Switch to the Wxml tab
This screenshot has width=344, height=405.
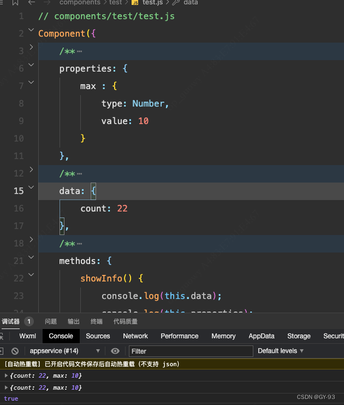click(28, 336)
